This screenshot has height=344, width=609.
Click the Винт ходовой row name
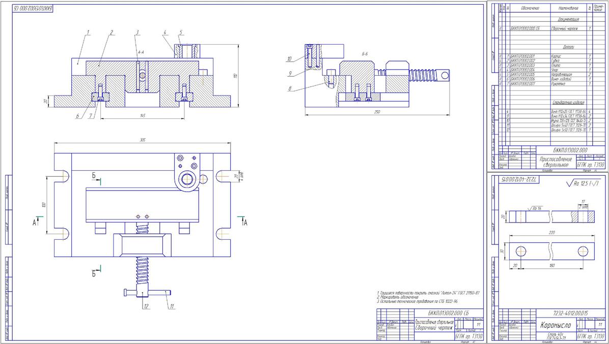[x=561, y=79]
